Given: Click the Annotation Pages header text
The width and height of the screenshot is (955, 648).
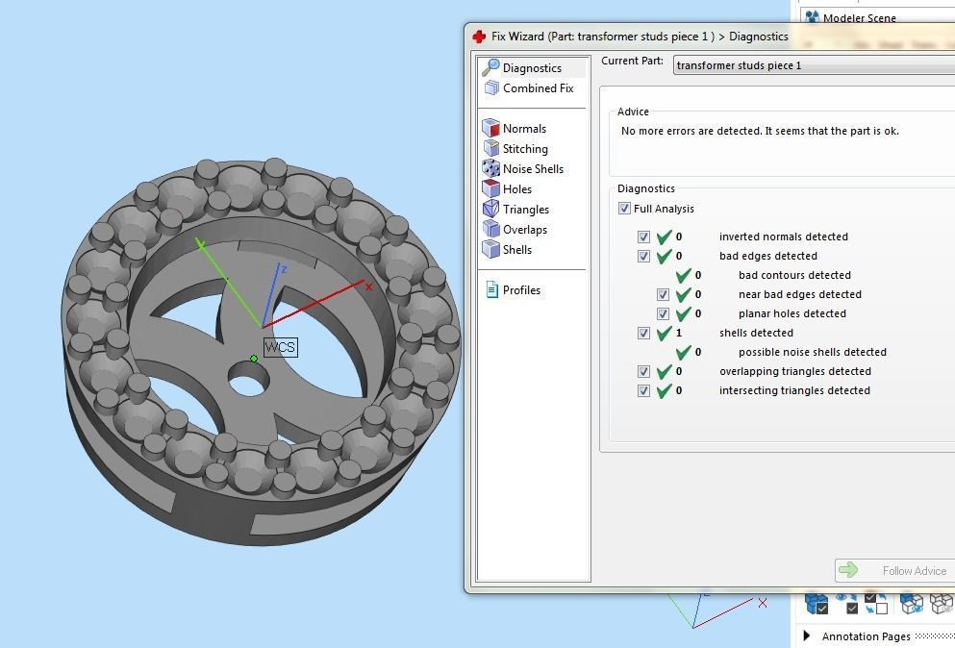Looking at the screenshot, I should pyautogui.click(x=866, y=636).
